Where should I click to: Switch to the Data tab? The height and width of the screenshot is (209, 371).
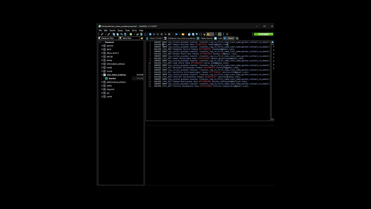point(219,38)
